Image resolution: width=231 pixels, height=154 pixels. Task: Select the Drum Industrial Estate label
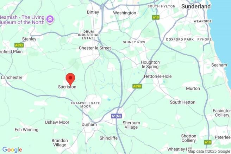coord(88,35)
